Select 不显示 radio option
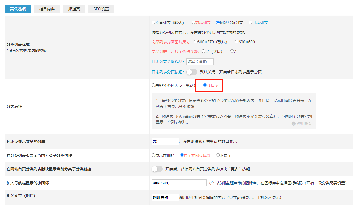The height and width of the screenshot is (211, 353). (218, 155)
